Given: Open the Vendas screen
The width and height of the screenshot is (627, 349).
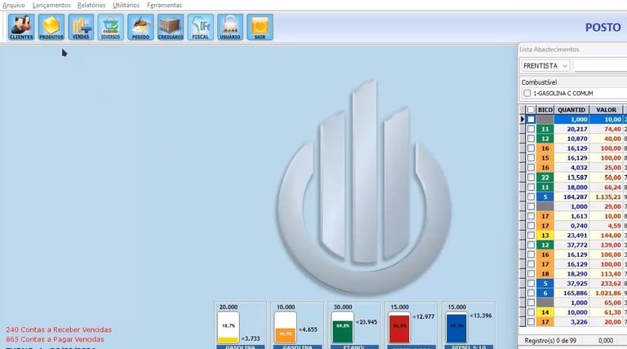Looking at the screenshot, I should click(x=81, y=27).
